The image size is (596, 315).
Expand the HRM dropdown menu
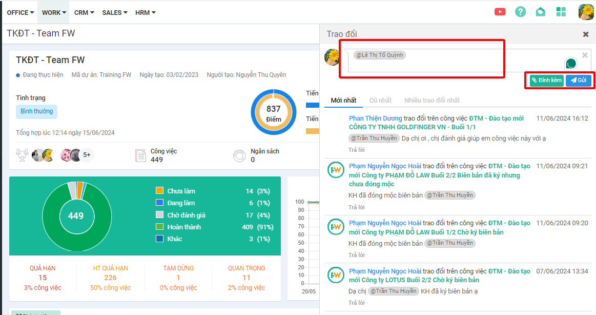pos(145,12)
